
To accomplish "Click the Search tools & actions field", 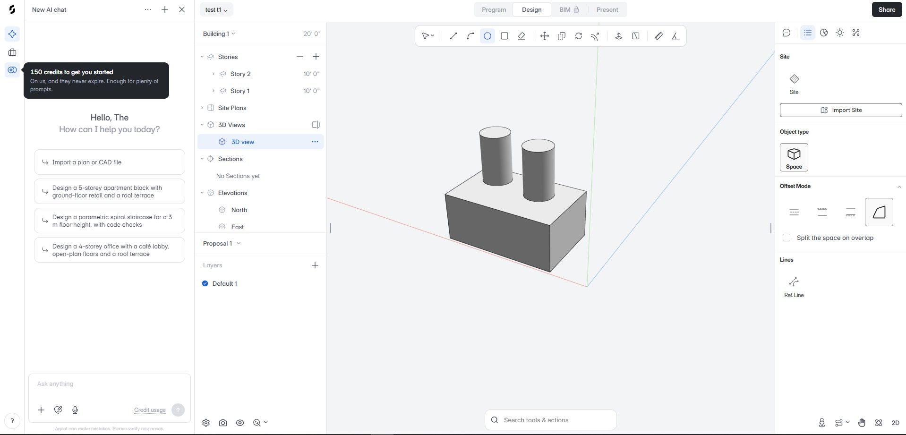I will tap(550, 420).
